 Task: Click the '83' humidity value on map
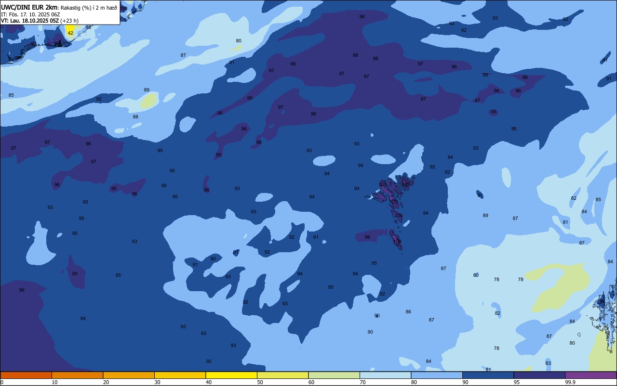(548, 363)
